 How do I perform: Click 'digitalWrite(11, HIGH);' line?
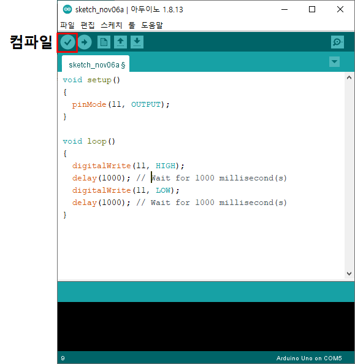(x=128, y=166)
